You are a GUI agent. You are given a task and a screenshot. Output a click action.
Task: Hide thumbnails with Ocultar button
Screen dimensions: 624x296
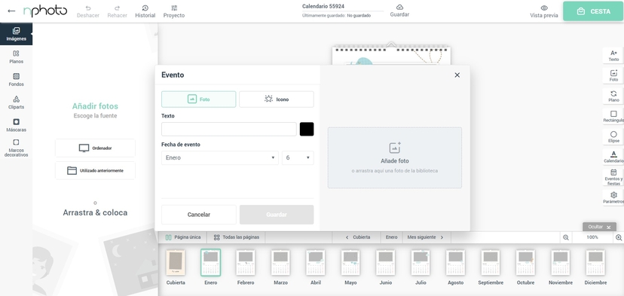tap(599, 227)
